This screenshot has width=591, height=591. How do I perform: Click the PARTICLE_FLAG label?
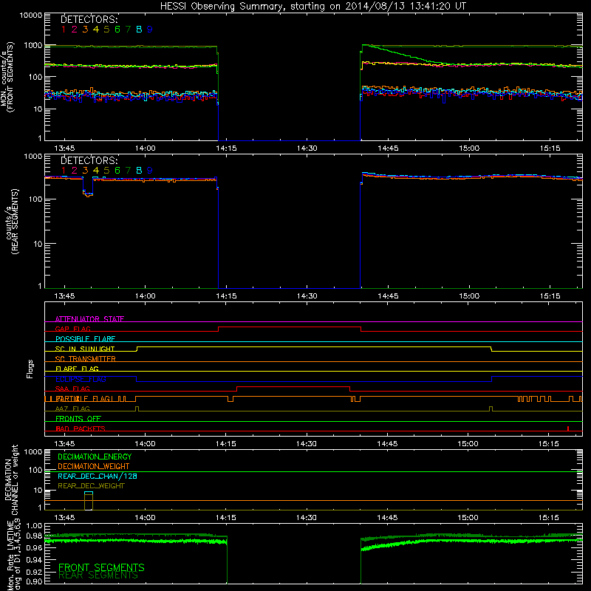click(83, 399)
